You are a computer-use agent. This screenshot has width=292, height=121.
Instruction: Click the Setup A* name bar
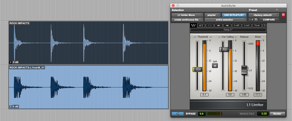click(x=228, y=30)
